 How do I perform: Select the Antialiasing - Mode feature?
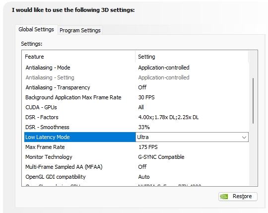(x=48, y=68)
